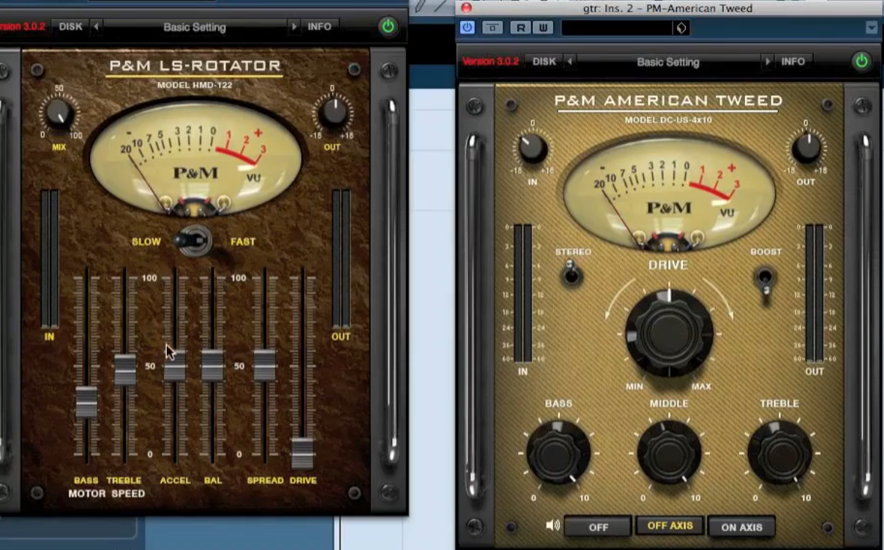Toggle the BOOST switch on American Tweed
Screen dimensions: 884x550
pos(765,279)
